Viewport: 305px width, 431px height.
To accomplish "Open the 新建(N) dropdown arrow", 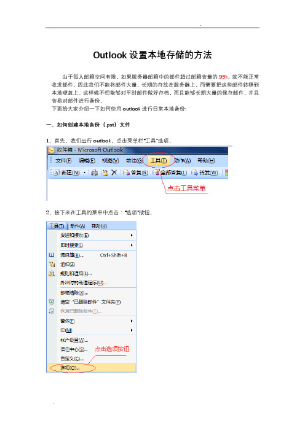I will point(84,173).
